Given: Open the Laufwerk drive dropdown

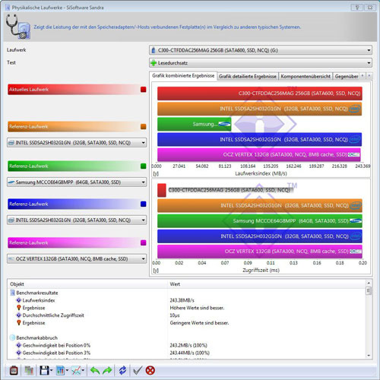Looking at the screenshot, I should pyautogui.click(x=261, y=50).
